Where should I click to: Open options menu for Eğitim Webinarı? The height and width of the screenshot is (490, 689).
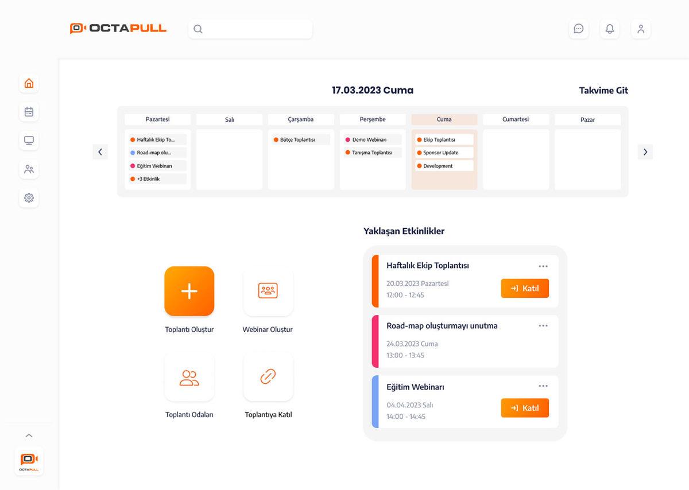543,386
